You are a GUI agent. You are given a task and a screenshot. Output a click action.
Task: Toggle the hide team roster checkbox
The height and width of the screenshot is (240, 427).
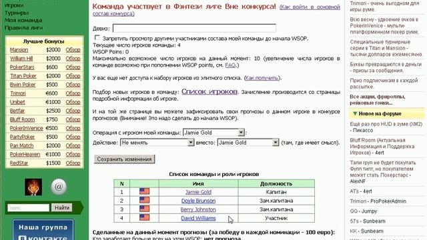point(97,37)
